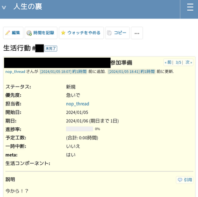Go to previous issue with « 前
This screenshot has width=198, height=197.
coord(168,62)
